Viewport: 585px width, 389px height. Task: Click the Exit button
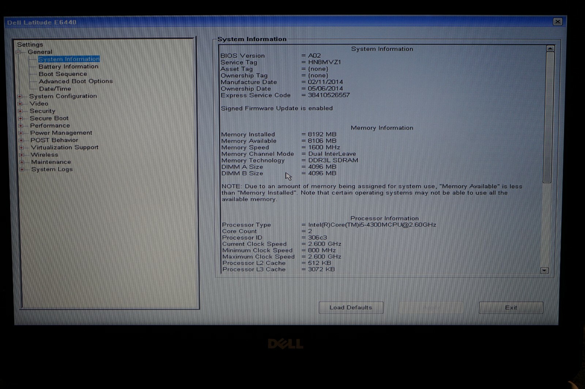(x=511, y=308)
